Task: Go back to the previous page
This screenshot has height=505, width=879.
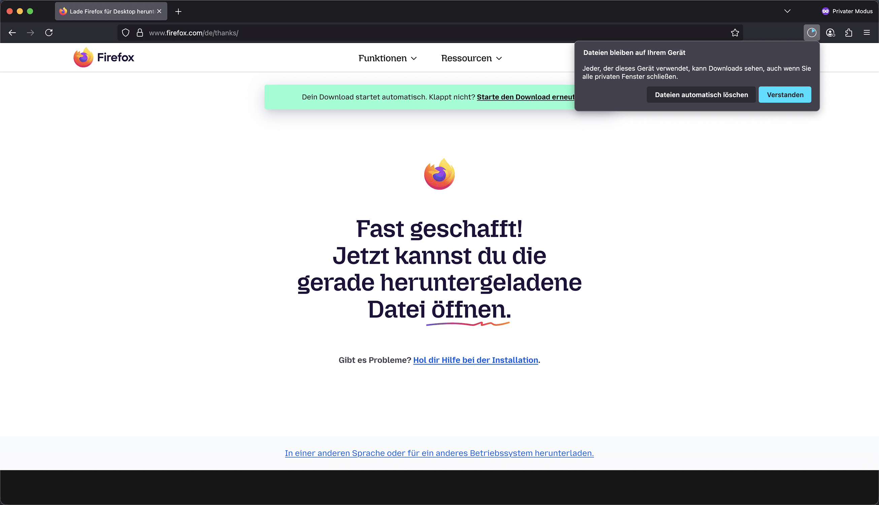Action: click(x=12, y=33)
